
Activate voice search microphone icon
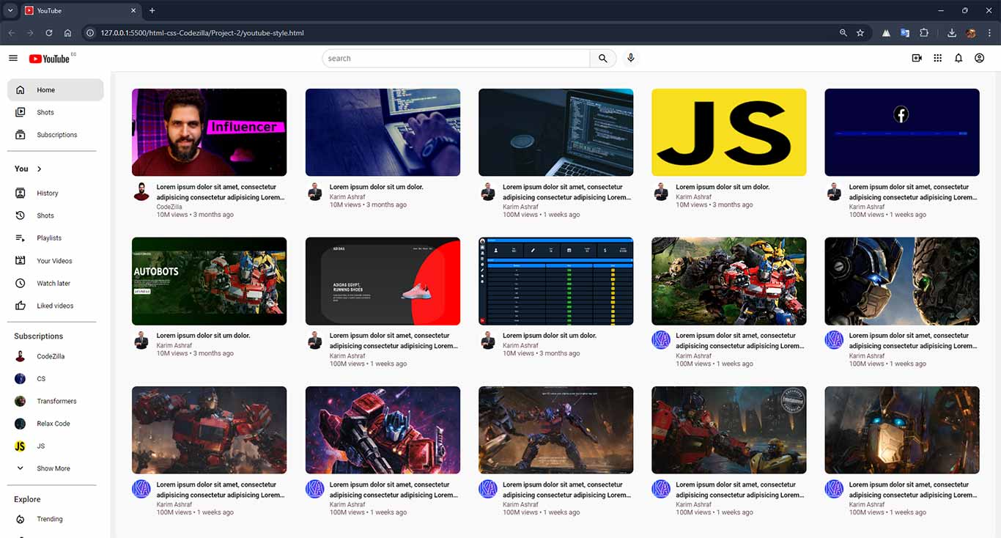coord(630,59)
